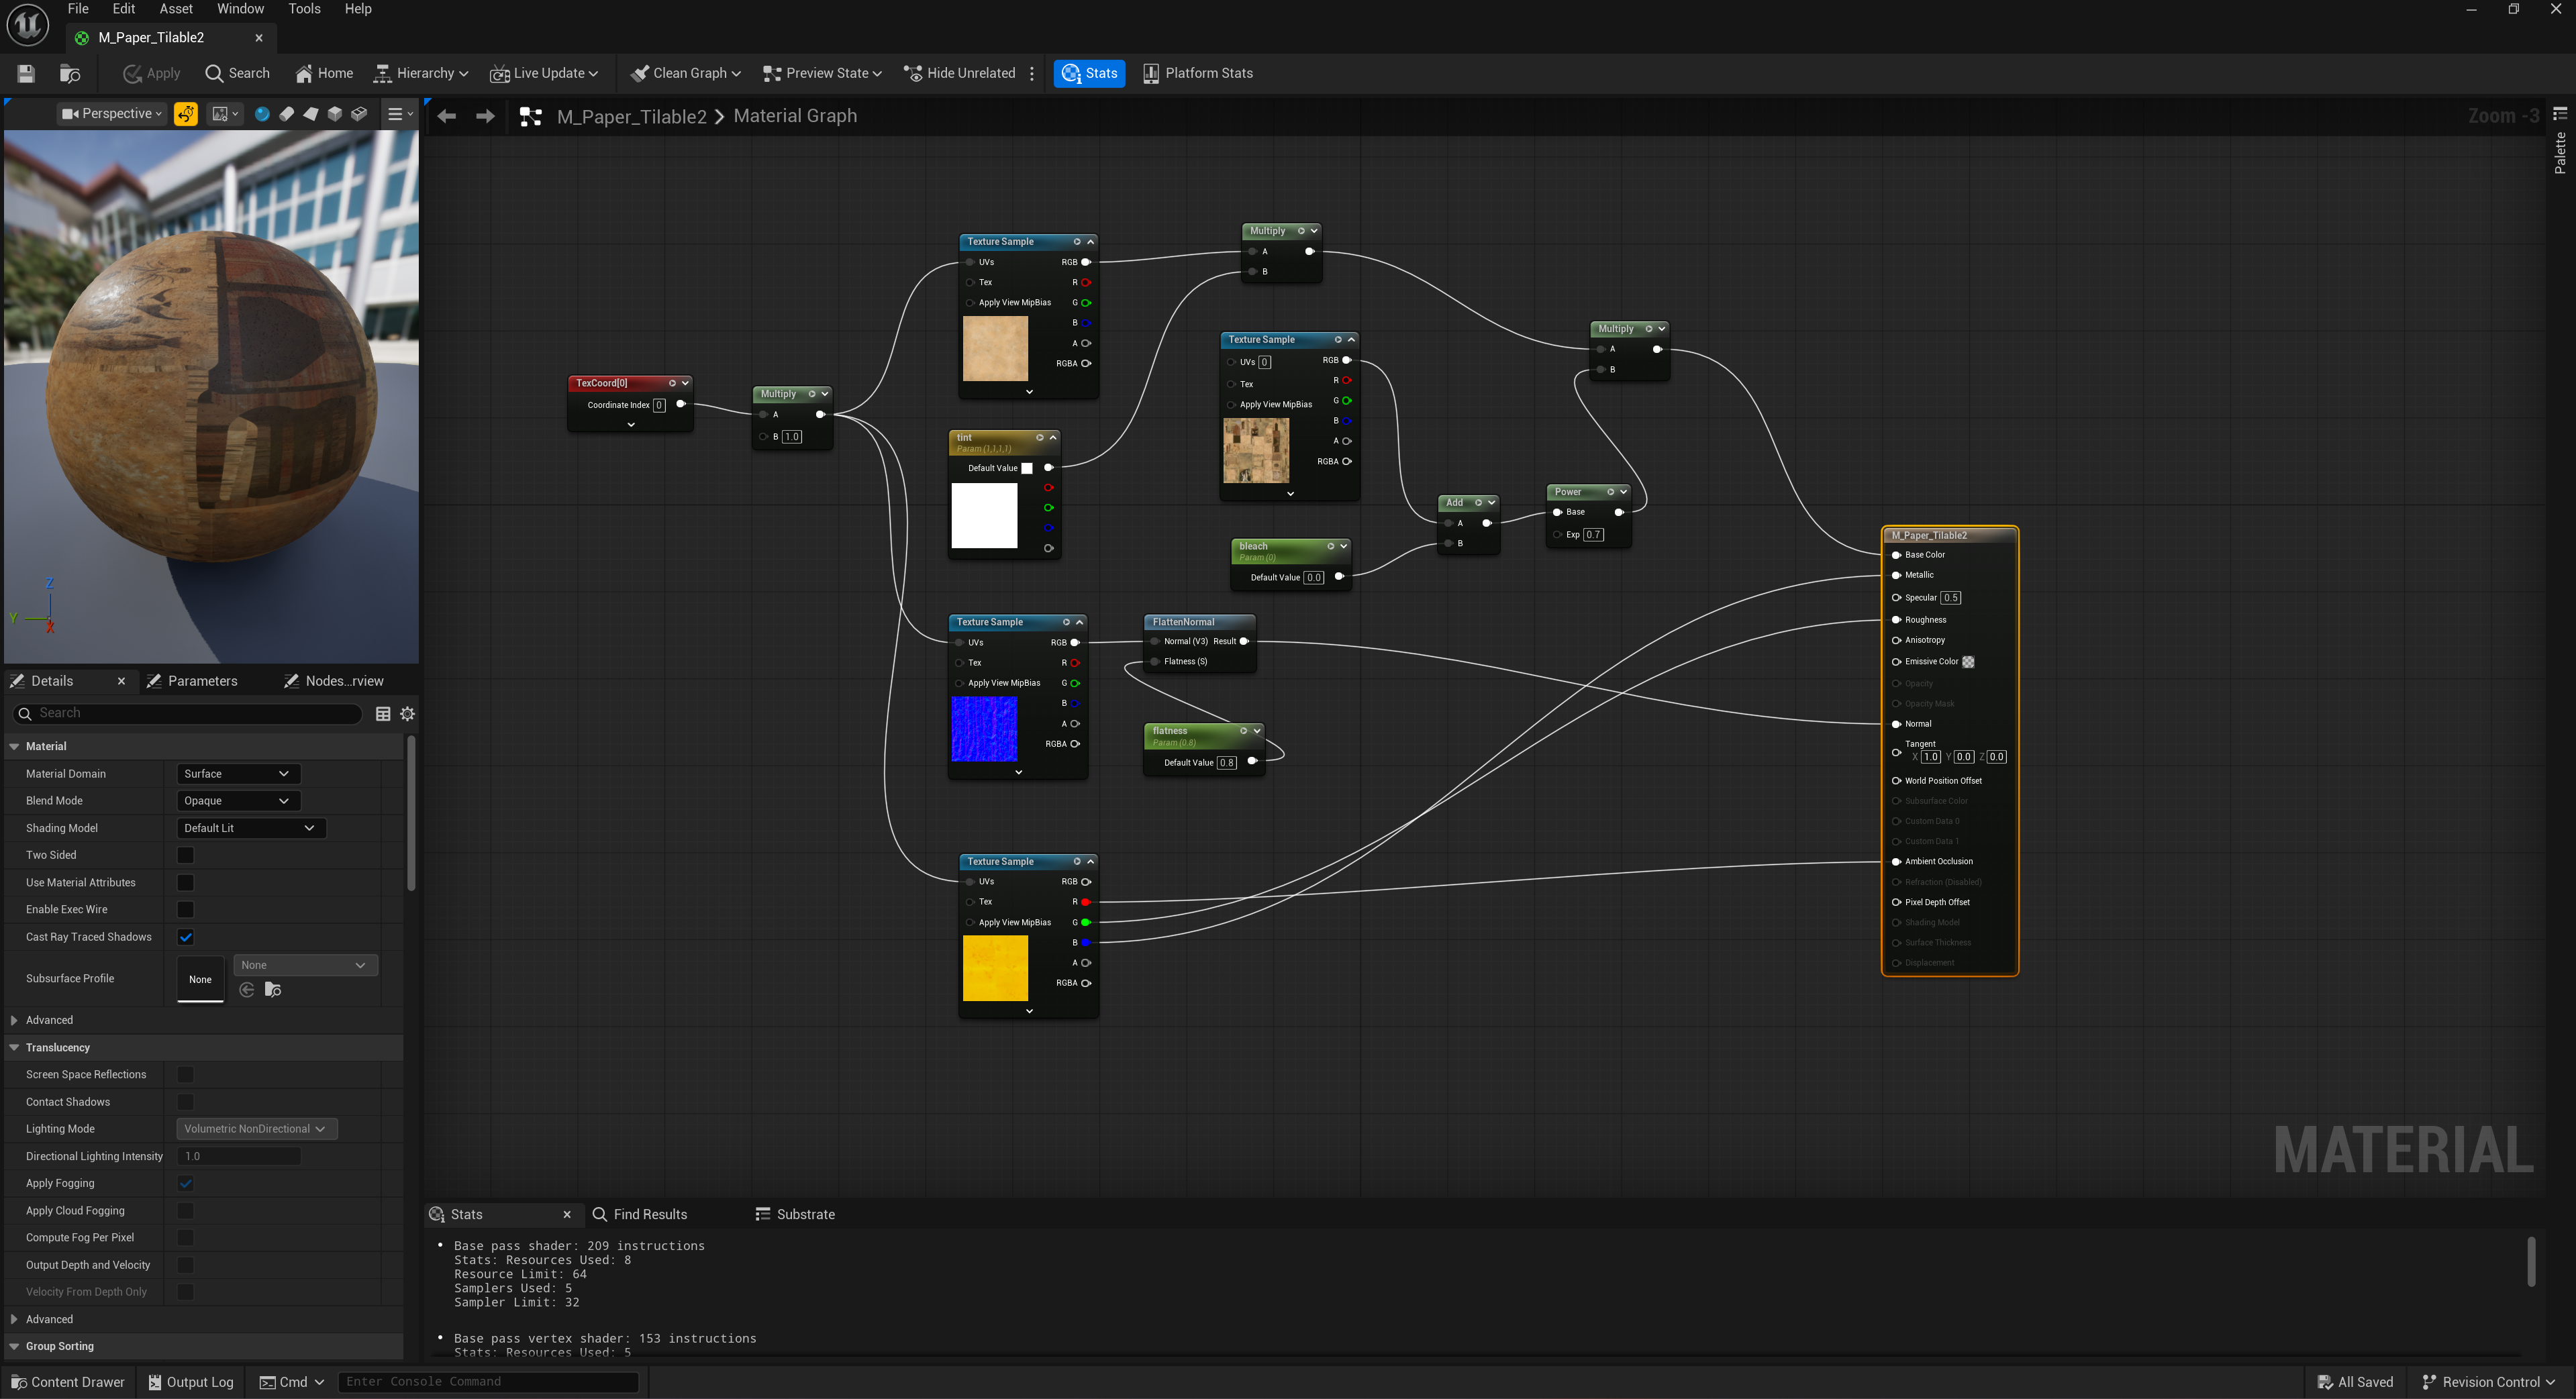Click Browse to asset in Content Browser
2576x1399 pixels.
point(70,73)
